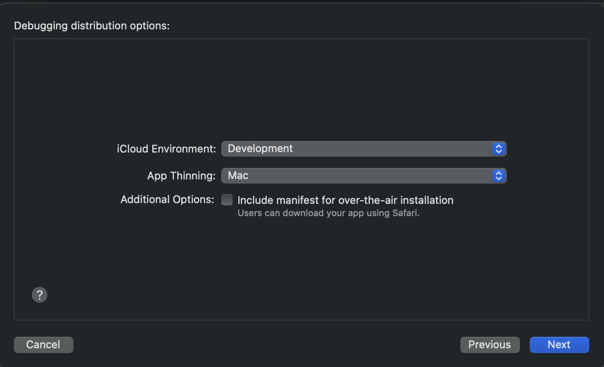The height and width of the screenshot is (367, 604).
Task: Click the "Debugging distribution options:" heading
Action: 92,26
